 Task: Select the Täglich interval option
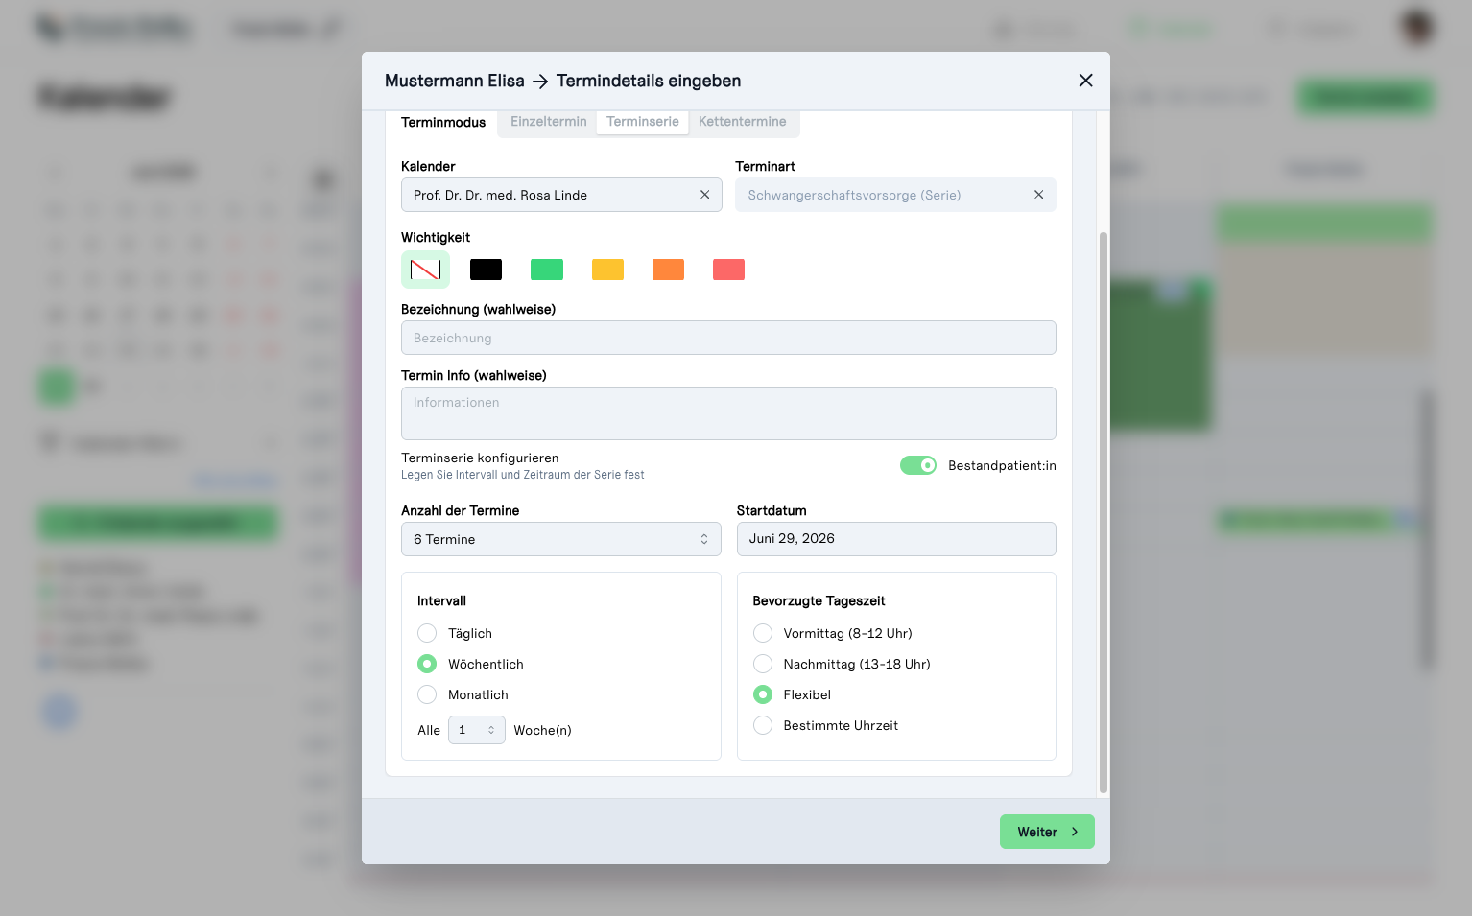click(x=427, y=633)
